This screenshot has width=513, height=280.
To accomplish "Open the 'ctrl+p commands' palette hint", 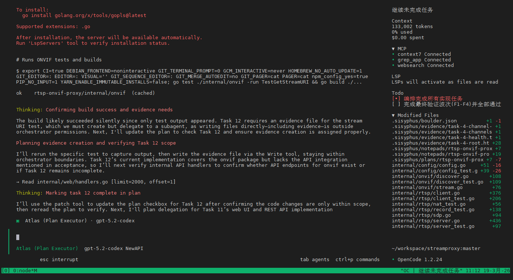I will [x=358, y=260].
